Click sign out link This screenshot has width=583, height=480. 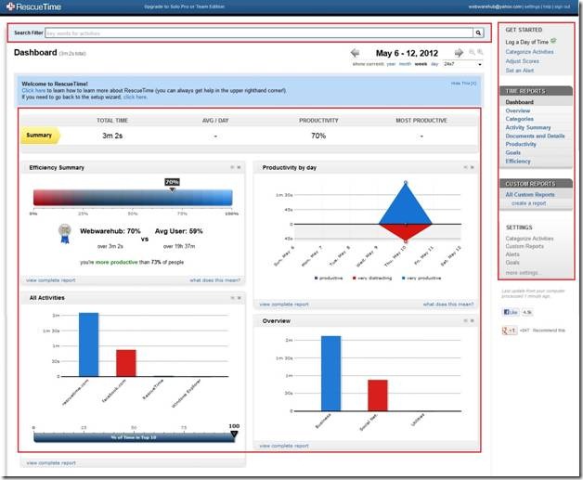tap(563, 6)
